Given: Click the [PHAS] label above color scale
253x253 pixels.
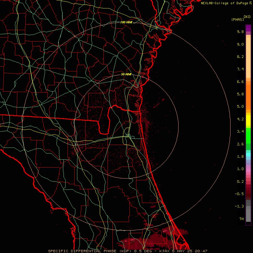Looking at the screenshot, I should [x=238, y=19].
